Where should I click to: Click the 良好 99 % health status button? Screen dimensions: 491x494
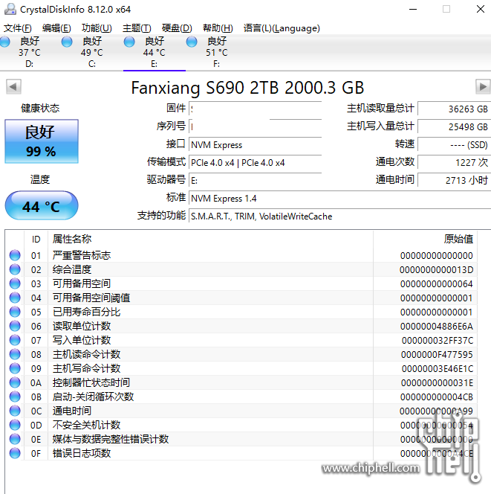(42, 141)
